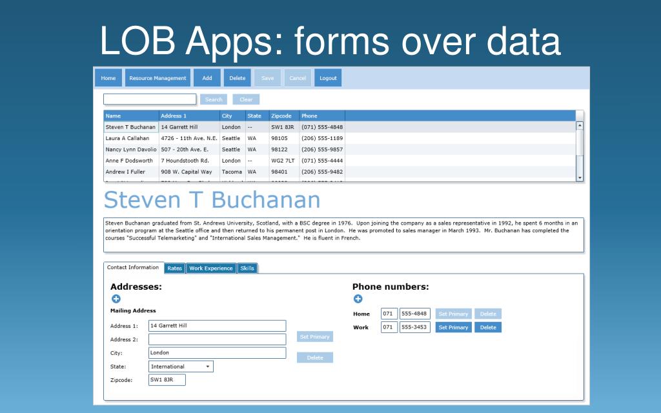Image resolution: width=661 pixels, height=413 pixels.
Task: Select the Nancy Lynn Davolio row
Action: coord(340,149)
